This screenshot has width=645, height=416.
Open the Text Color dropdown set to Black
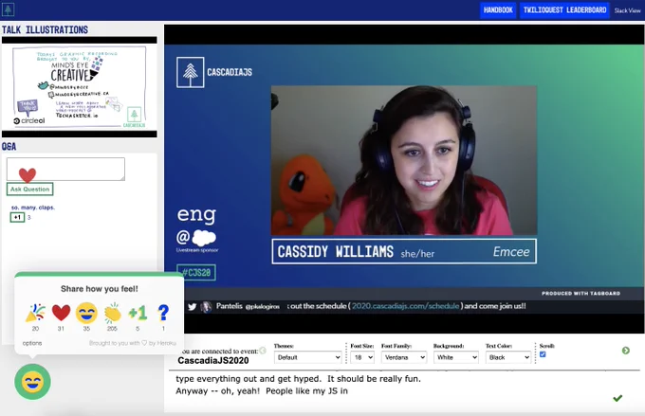(x=508, y=357)
